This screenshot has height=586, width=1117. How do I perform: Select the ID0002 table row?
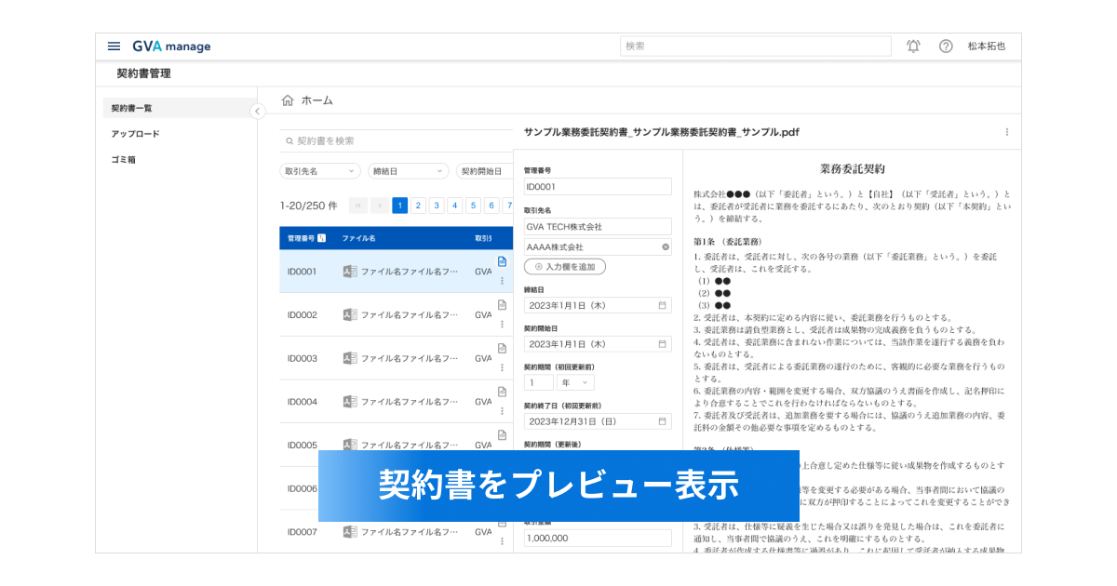coord(397,314)
